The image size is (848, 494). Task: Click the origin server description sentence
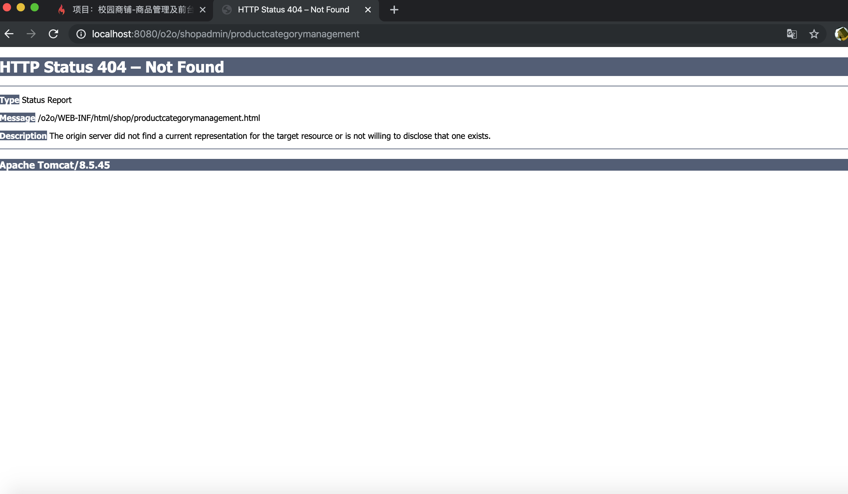pyautogui.click(x=270, y=136)
